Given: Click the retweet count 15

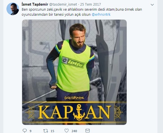Looking at the screenshot, I should pos(52,131).
